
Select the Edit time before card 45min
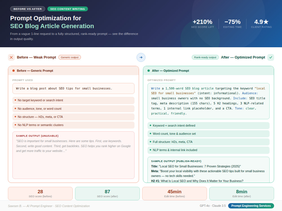click(175, 194)
